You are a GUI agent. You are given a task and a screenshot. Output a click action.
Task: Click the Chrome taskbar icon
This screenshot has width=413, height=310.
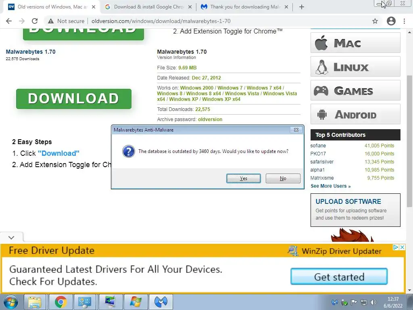click(60, 302)
